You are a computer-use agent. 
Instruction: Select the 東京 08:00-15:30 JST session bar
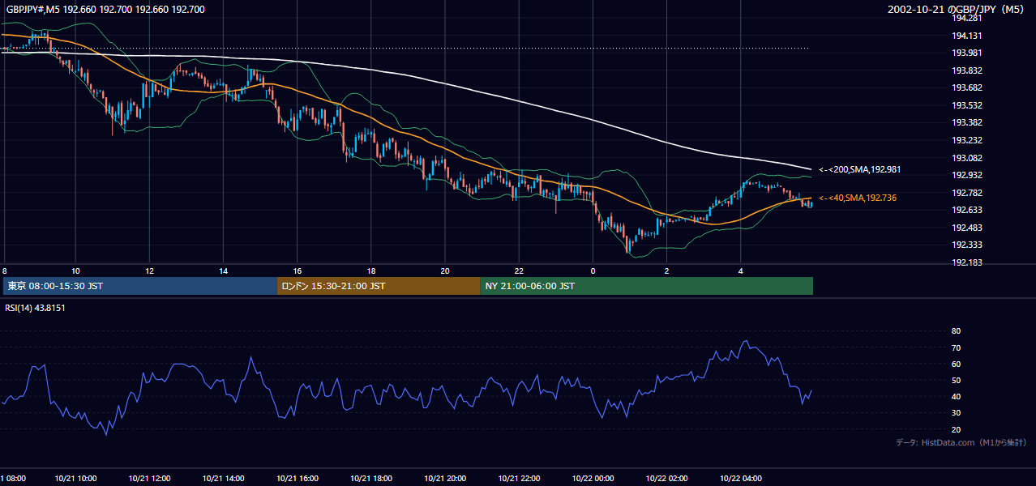[139, 286]
